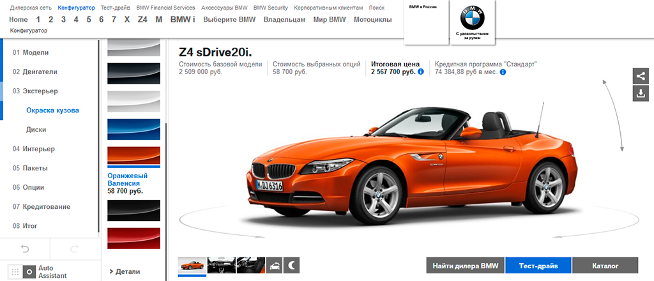
Task: Open the 5 series menu
Action: [x=89, y=20]
